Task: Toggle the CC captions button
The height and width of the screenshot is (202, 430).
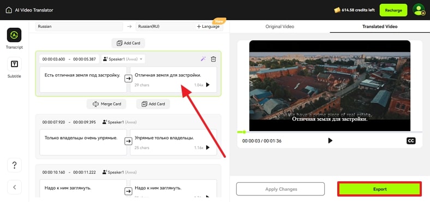Action: (411, 141)
